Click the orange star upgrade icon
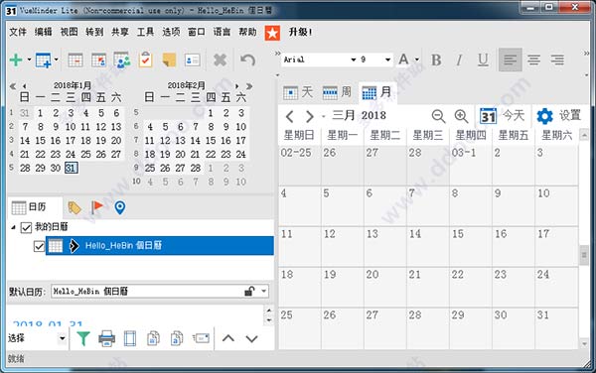The width and height of the screenshot is (596, 373). point(272,33)
